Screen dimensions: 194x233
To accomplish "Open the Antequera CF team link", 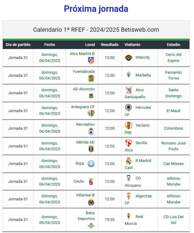I will [83, 107].
